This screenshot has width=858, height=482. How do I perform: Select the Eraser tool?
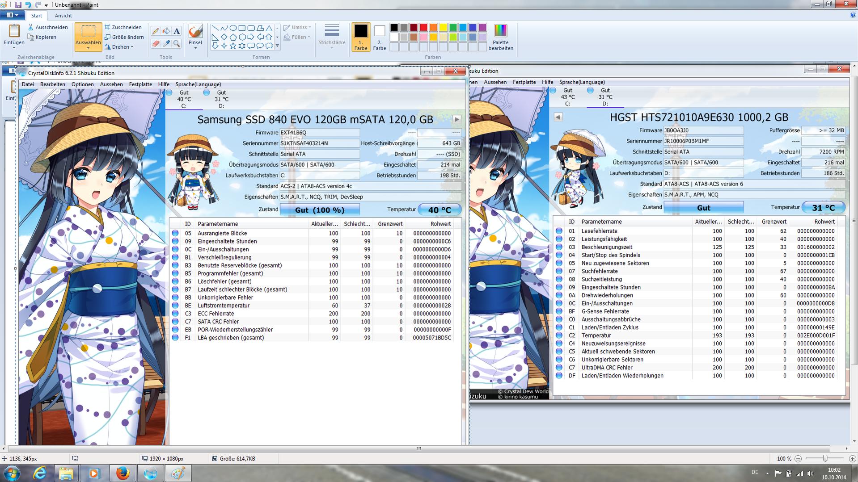pyautogui.click(x=155, y=43)
